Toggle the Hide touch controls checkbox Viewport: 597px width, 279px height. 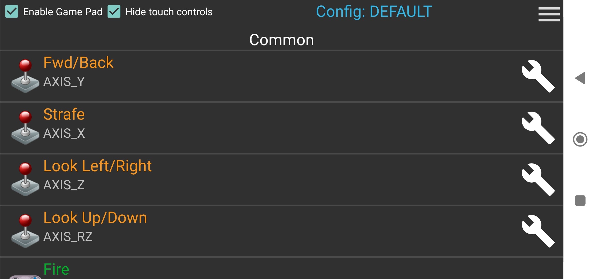(114, 12)
